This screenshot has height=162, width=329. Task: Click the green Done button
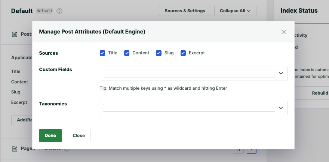click(50, 136)
